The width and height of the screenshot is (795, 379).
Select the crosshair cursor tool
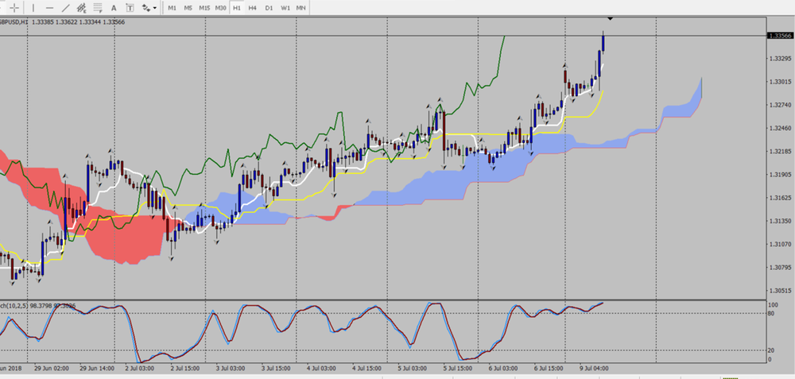point(16,8)
